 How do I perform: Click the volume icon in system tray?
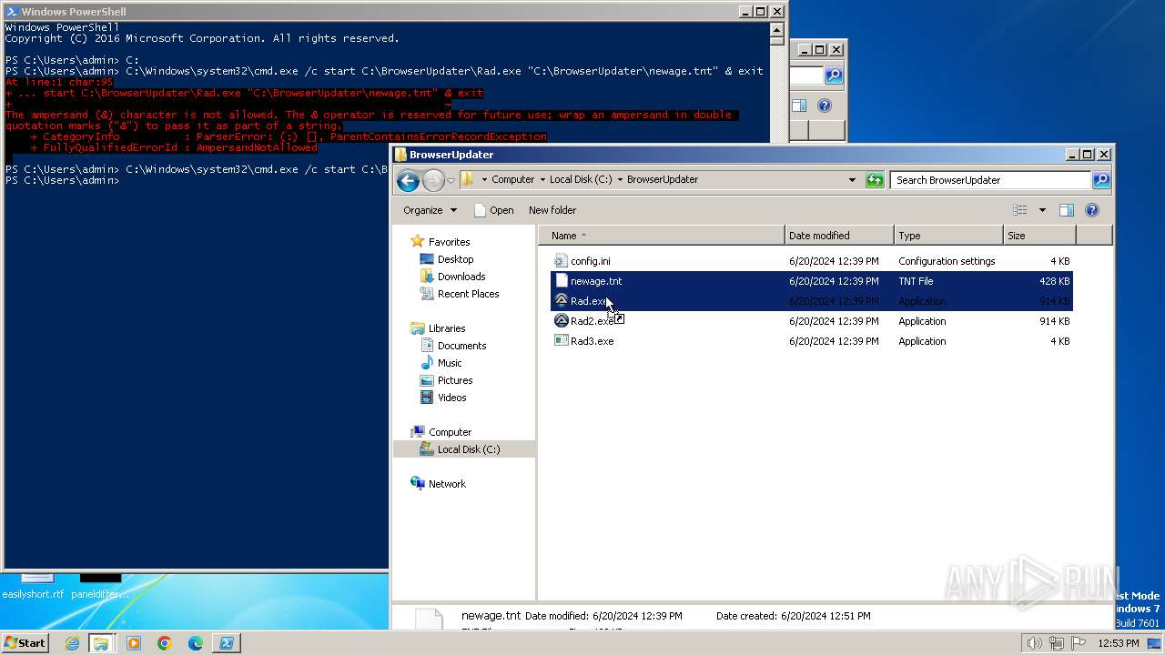1034,643
